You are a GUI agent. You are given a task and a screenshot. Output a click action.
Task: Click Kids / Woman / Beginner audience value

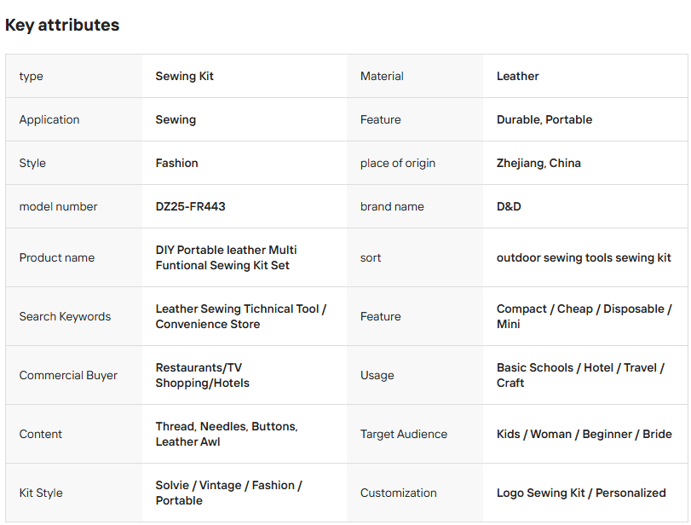pyautogui.click(x=584, y=434)
